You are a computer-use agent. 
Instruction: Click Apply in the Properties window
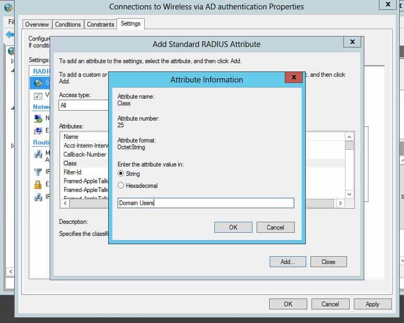coord(373,304)
